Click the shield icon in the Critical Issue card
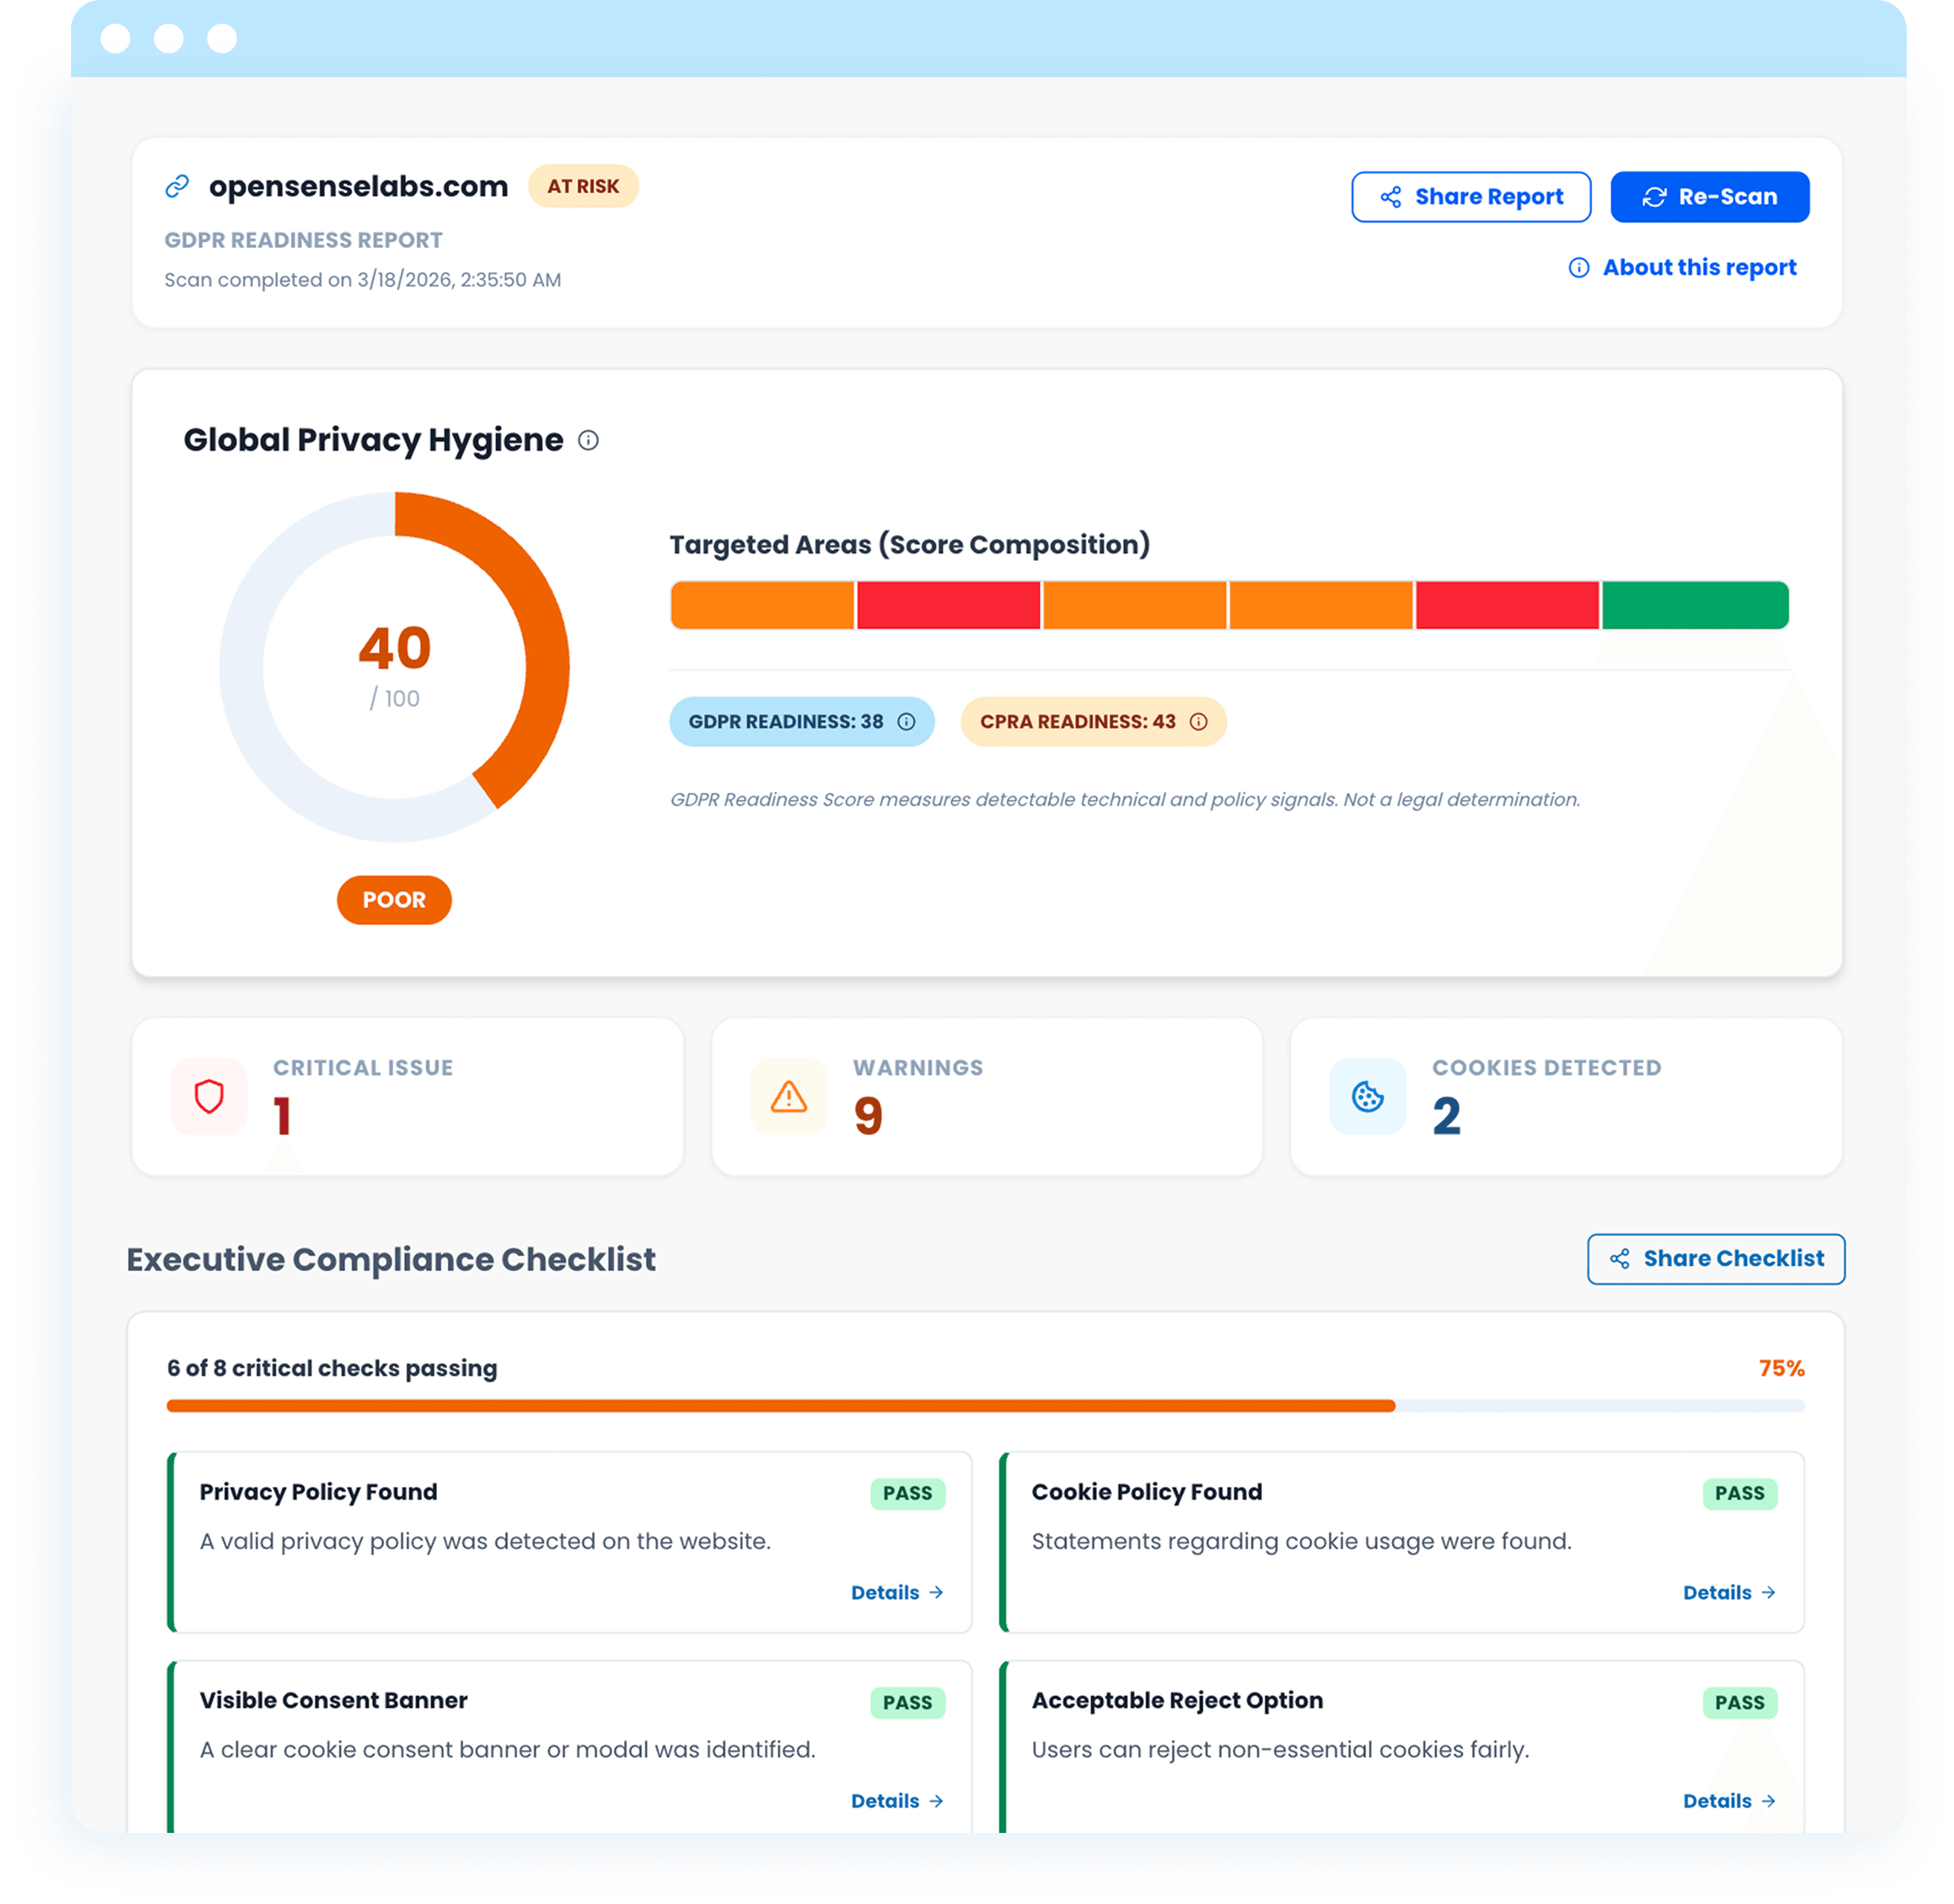Screen dimensions: 1954x1904 coord(209,1096)
